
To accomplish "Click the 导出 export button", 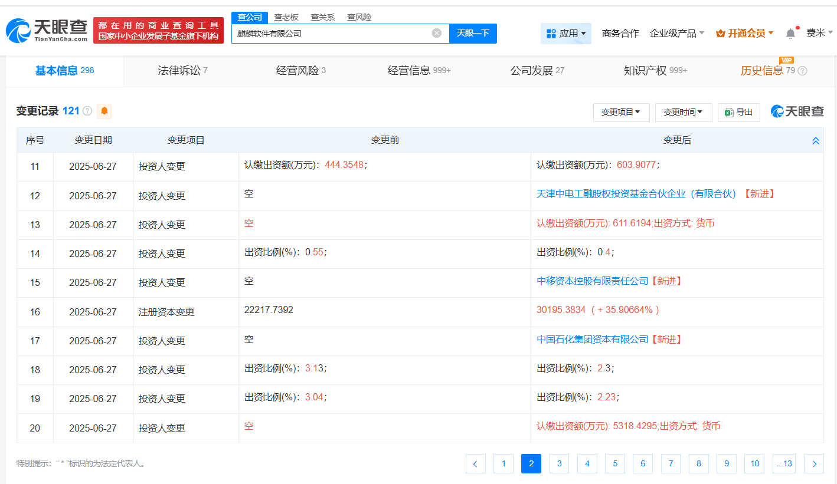I will tap(738, 112).
